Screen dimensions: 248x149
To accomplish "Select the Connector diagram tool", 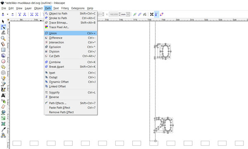I will pyautogui.click(x=3, y=135).
